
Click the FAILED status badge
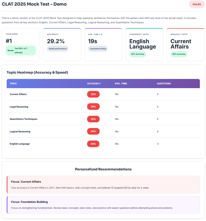click(197, 4)
